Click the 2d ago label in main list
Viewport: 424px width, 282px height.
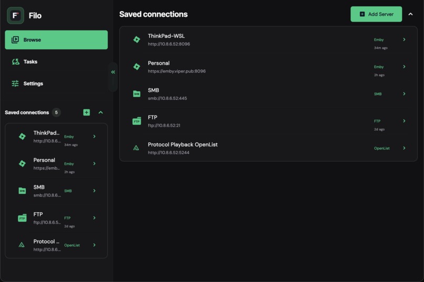[379, 129]
